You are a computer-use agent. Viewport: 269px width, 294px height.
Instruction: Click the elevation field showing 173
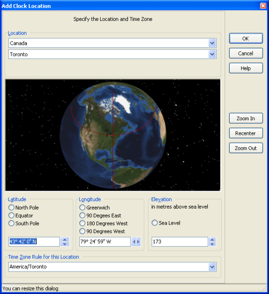coord(180,242)
